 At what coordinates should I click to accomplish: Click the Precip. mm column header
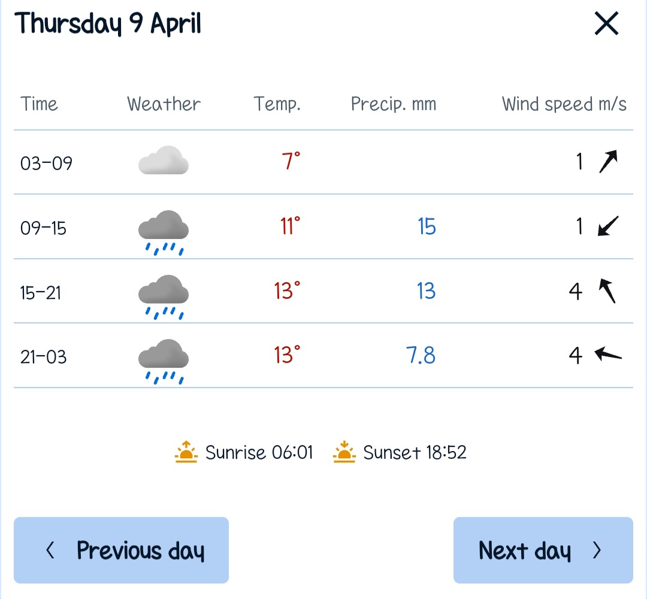pyautogui.click(x=393, y=104)
